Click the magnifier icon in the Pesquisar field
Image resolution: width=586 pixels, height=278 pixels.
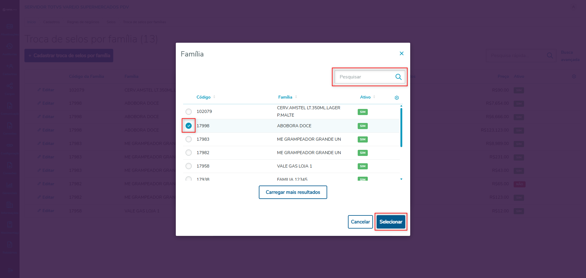(398, 77)
